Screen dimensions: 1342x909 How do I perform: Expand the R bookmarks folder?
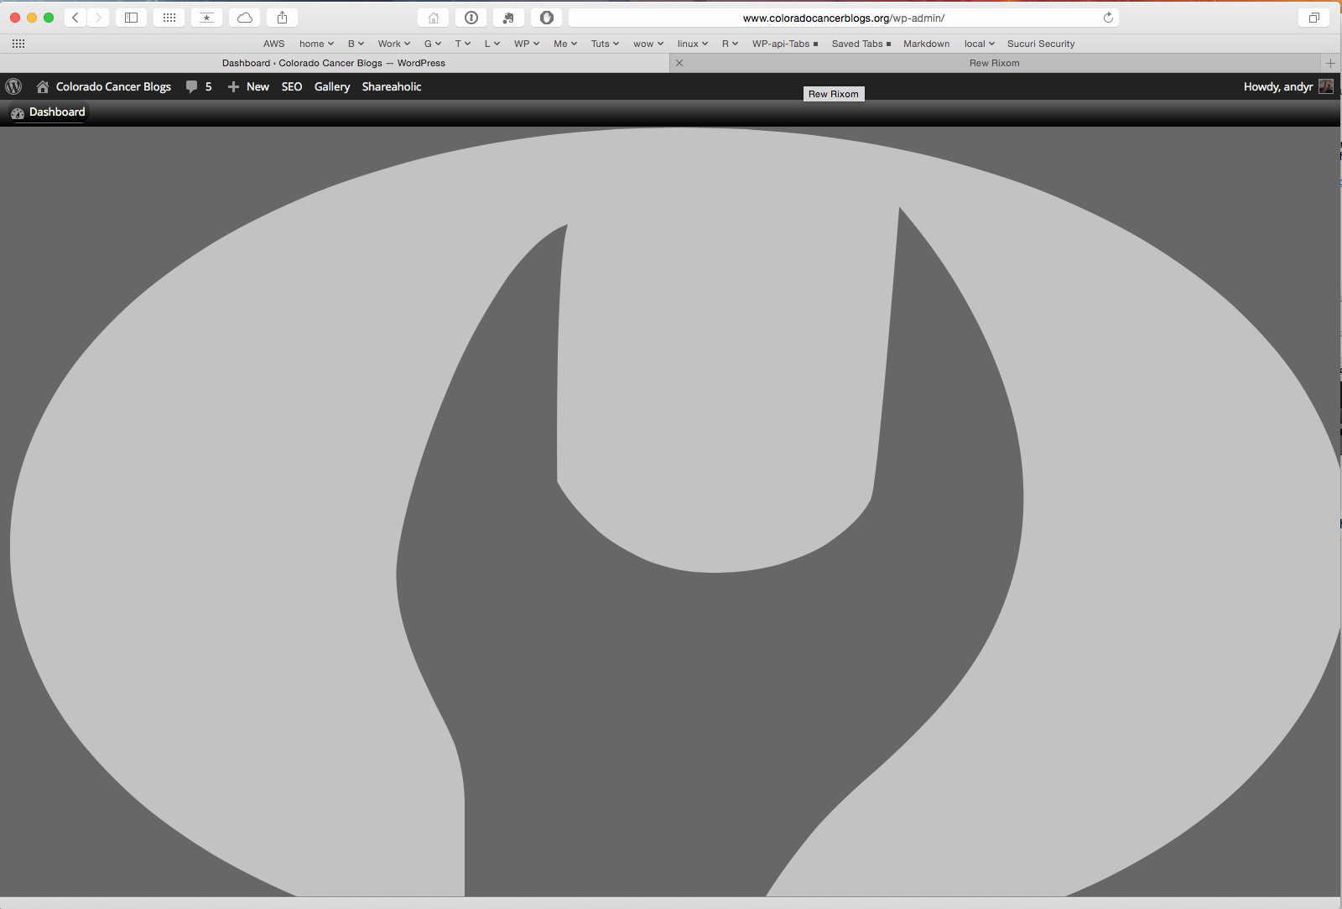[730, 44]
